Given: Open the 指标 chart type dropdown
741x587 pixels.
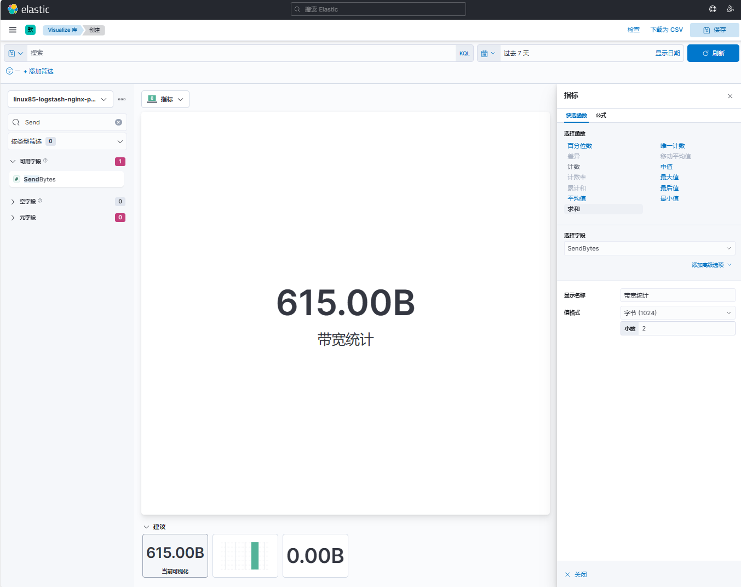Looking at the screenshot, I should (165, 99).
